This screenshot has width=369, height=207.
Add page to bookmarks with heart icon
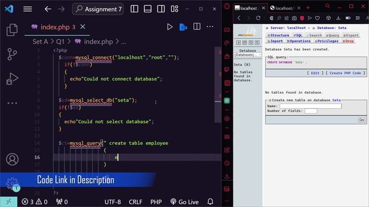pyautogui.click(x=317, y=18)
